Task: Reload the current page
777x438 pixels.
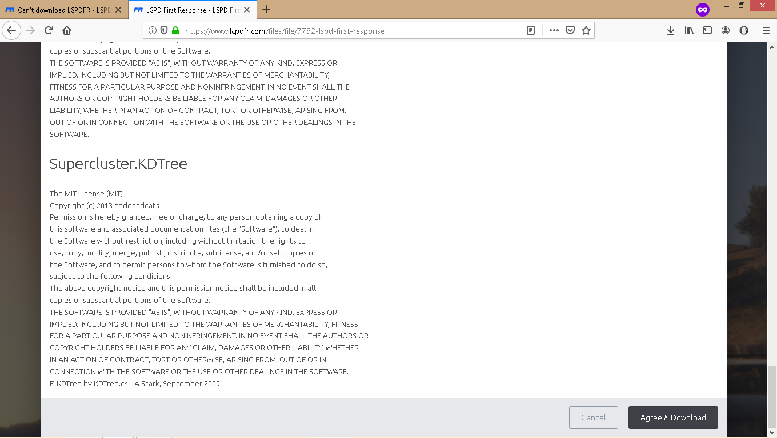Action: point(49,31)
